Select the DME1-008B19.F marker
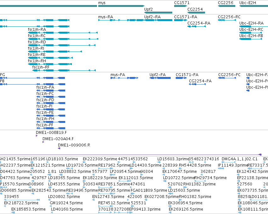 [x=37, y=136]
